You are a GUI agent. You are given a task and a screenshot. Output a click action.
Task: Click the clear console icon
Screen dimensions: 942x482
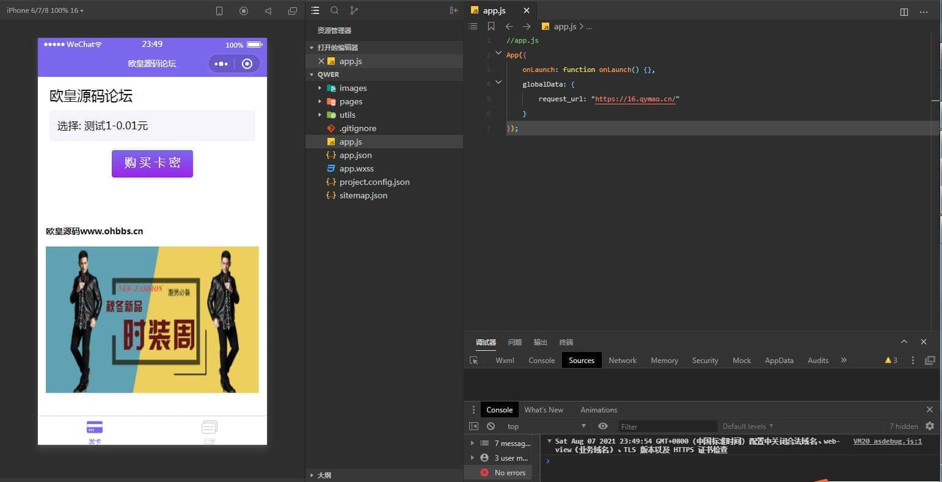pos(491,426)
